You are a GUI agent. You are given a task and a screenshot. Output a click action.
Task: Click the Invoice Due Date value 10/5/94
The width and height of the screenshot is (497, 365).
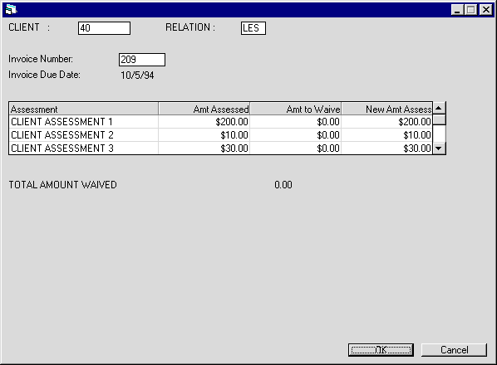(x=137, y=75)
